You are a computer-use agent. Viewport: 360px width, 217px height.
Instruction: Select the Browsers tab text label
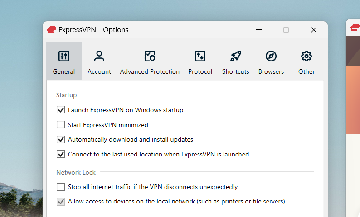(271, 71)
